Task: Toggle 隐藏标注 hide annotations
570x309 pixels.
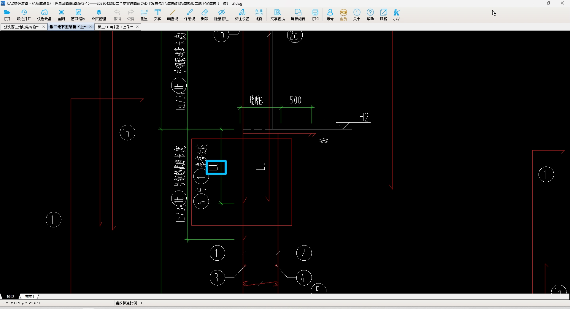Action: [221, 15]
